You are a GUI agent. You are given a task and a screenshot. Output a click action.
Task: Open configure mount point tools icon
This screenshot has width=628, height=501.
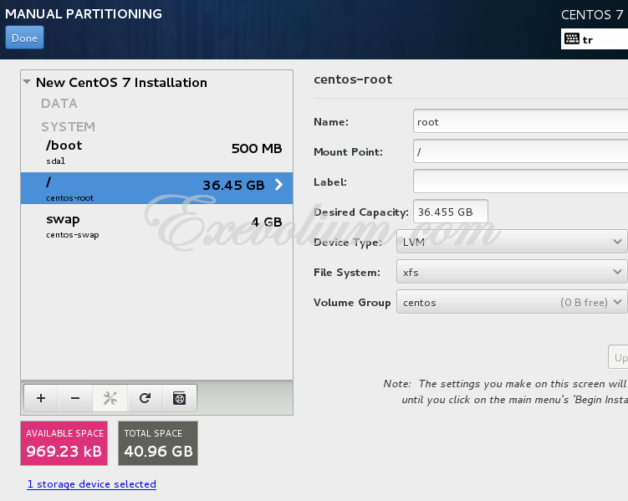point(110,398)
